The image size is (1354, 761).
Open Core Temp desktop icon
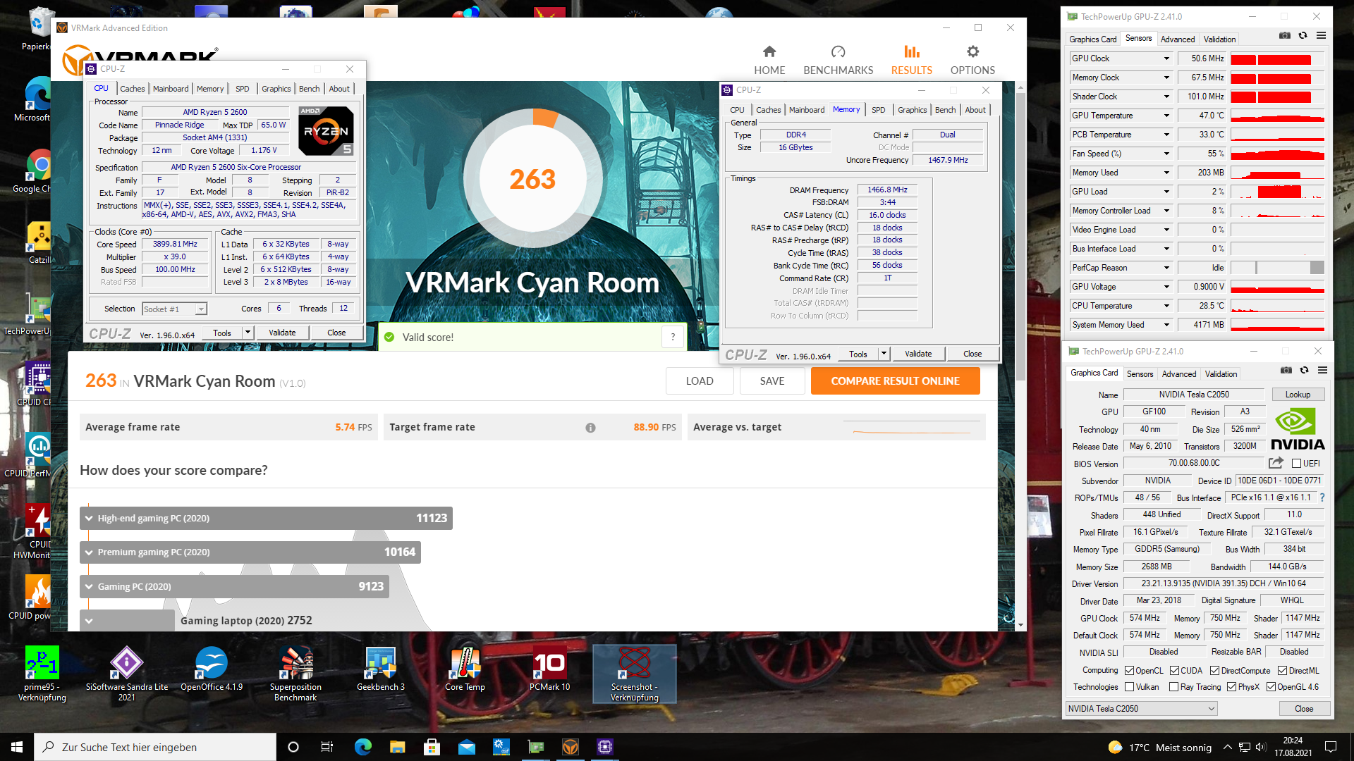tap(465, 669)
